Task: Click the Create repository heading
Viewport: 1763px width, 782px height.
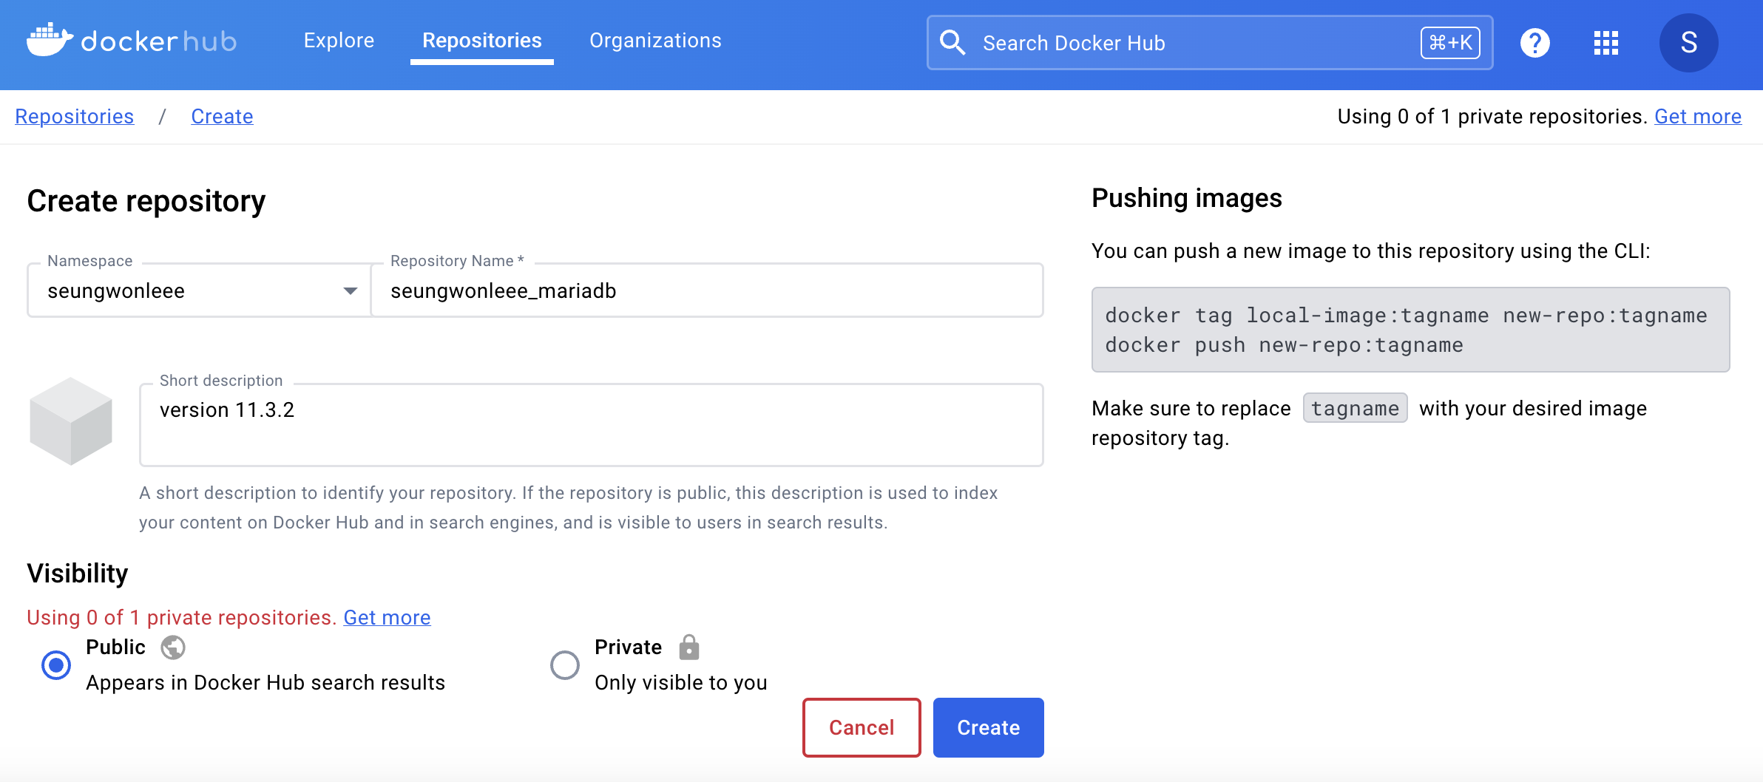Action: click(146, 201)
